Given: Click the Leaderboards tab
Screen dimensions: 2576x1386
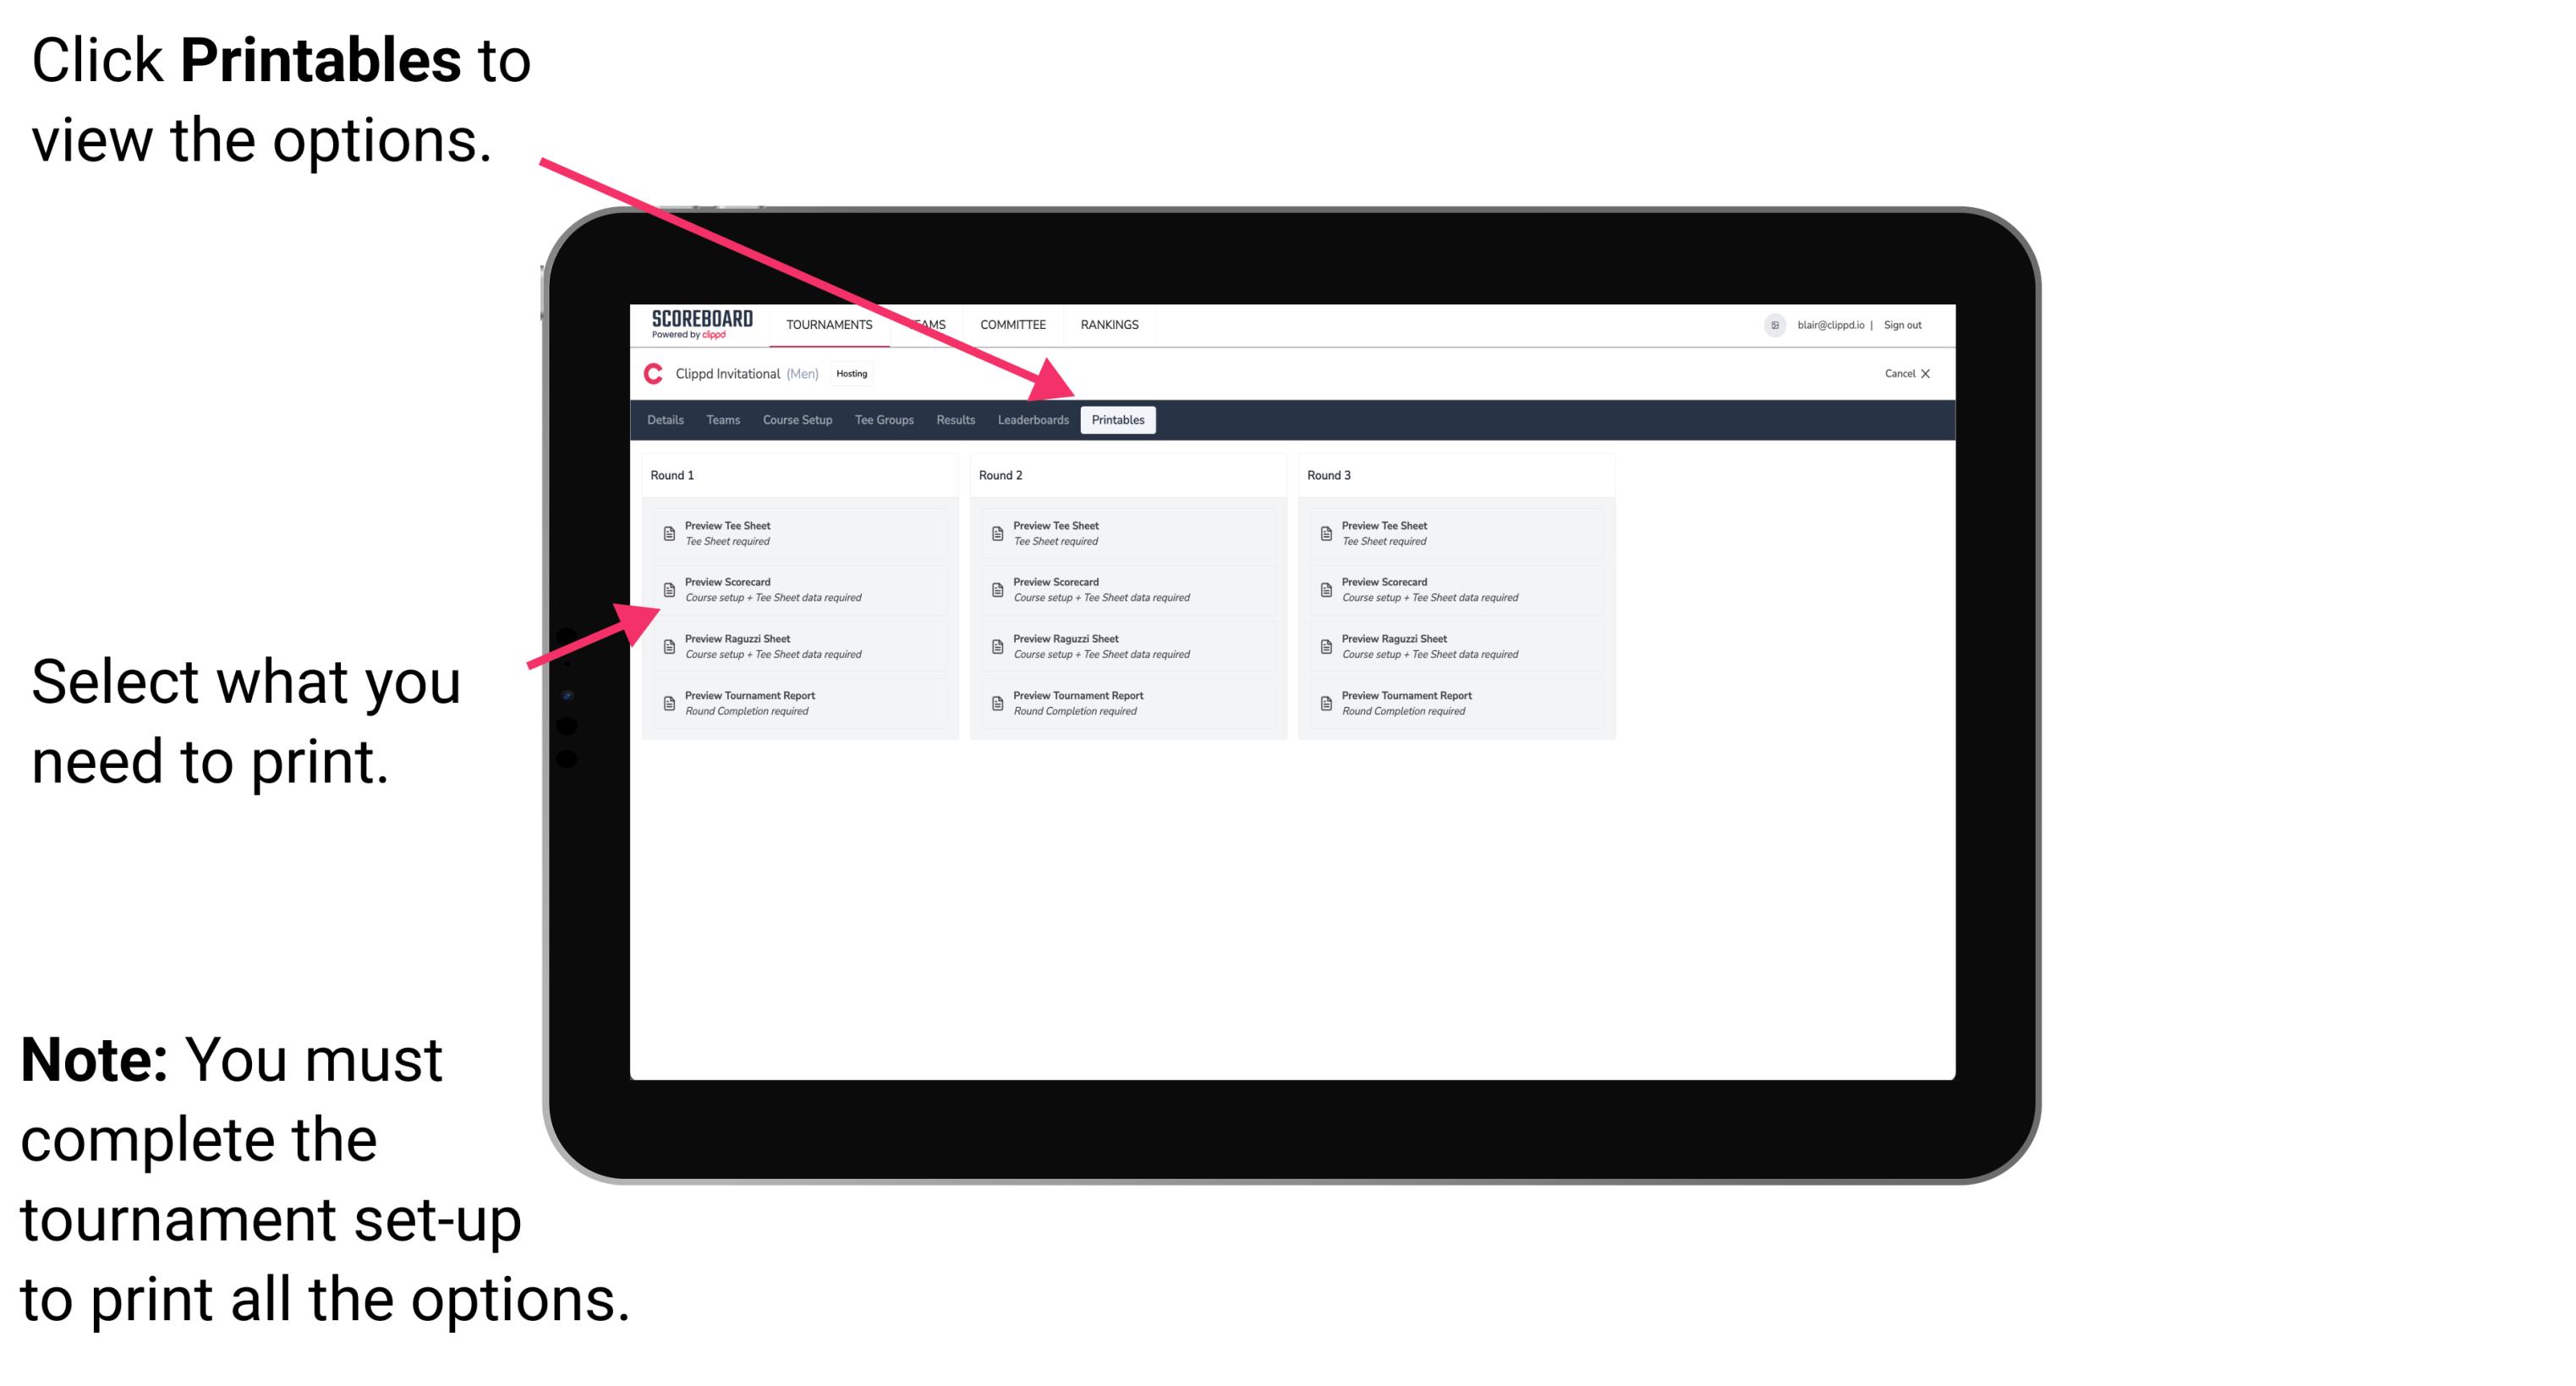Looking at the screenshot, I should [x=1031, y=420].
